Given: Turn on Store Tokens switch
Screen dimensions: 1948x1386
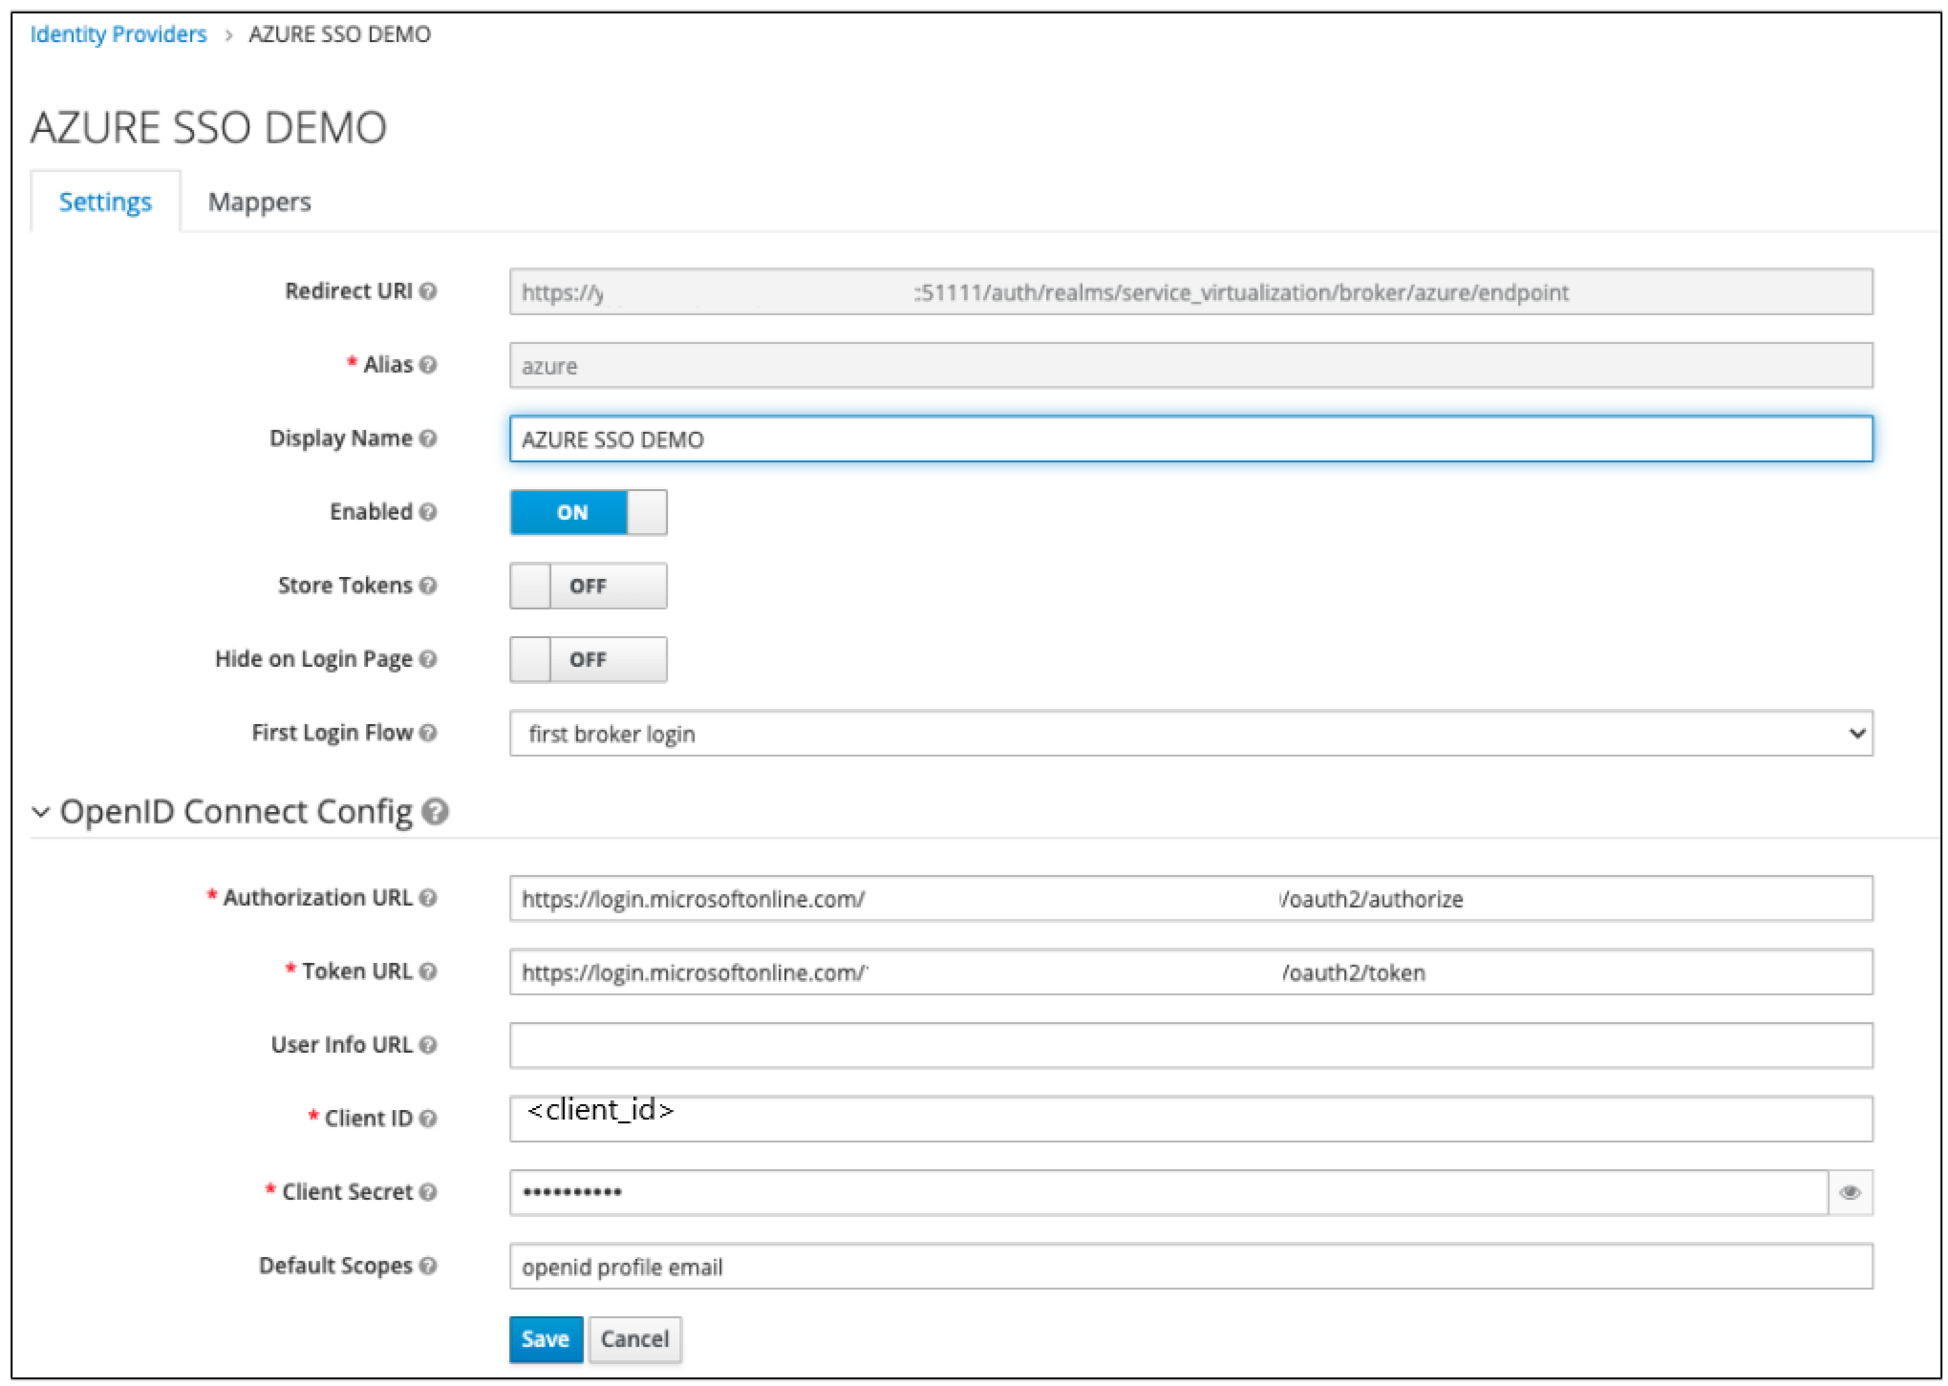Looking at the screenshot, I should click(x=588, y=586).
